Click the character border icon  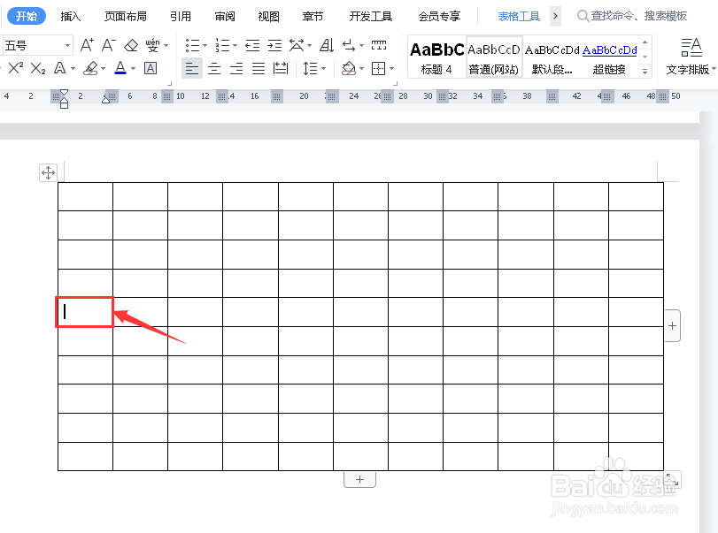tap(151, 69)
